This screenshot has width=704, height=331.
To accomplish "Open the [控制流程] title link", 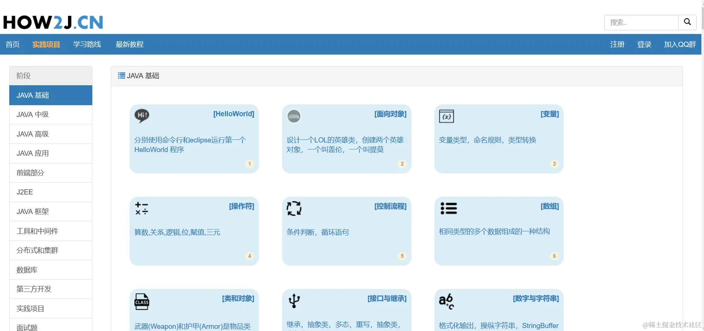I will (390, 206).
